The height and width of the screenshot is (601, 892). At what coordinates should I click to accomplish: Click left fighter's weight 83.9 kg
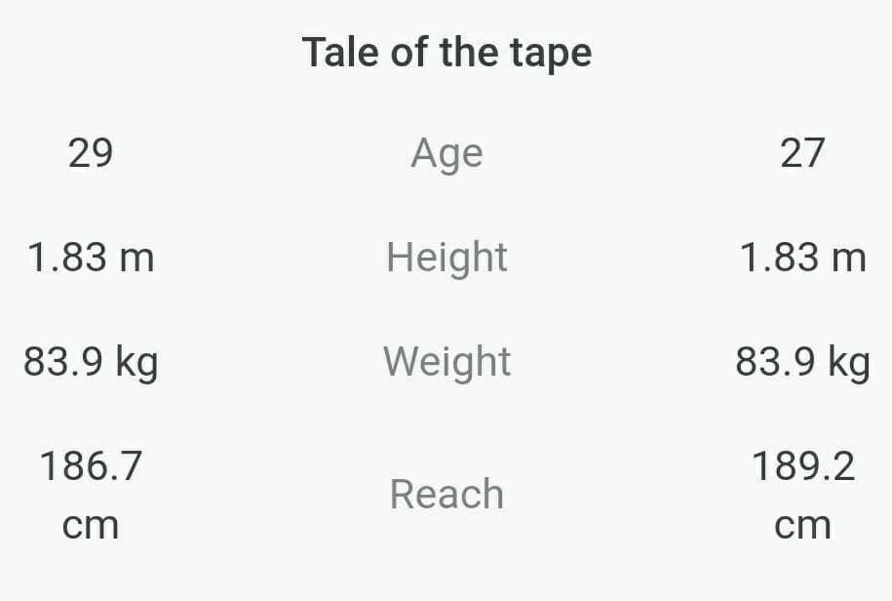click(x=91, y=363)
